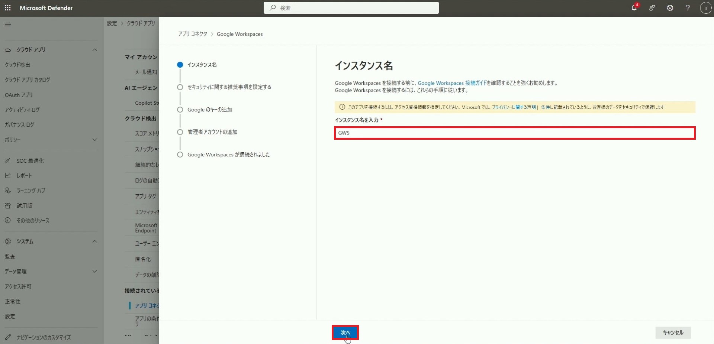Open the user account avatar

tap(705, 8)
